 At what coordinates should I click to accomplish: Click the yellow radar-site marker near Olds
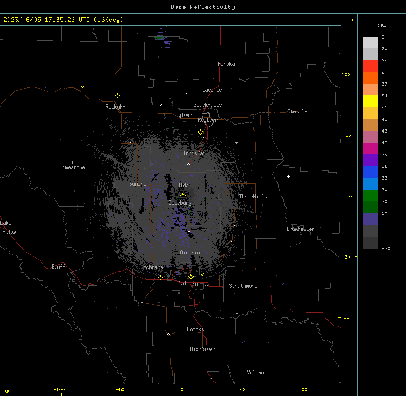tap(183, 196)
